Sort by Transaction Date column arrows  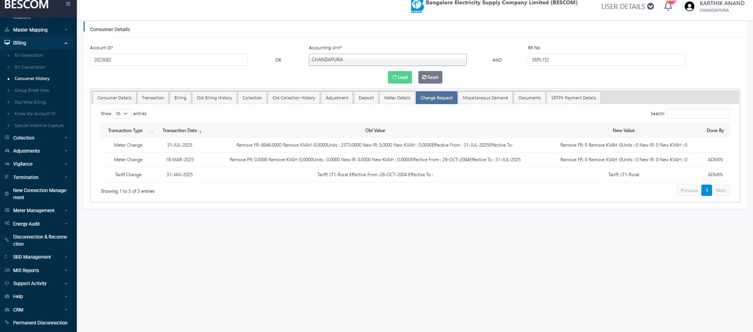pos(200,131)
